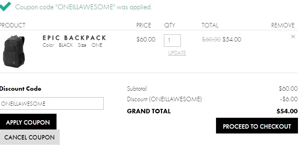Click the Color BLACK attribute text
Screen dimensions: 302x148
(x=58, y=45)
